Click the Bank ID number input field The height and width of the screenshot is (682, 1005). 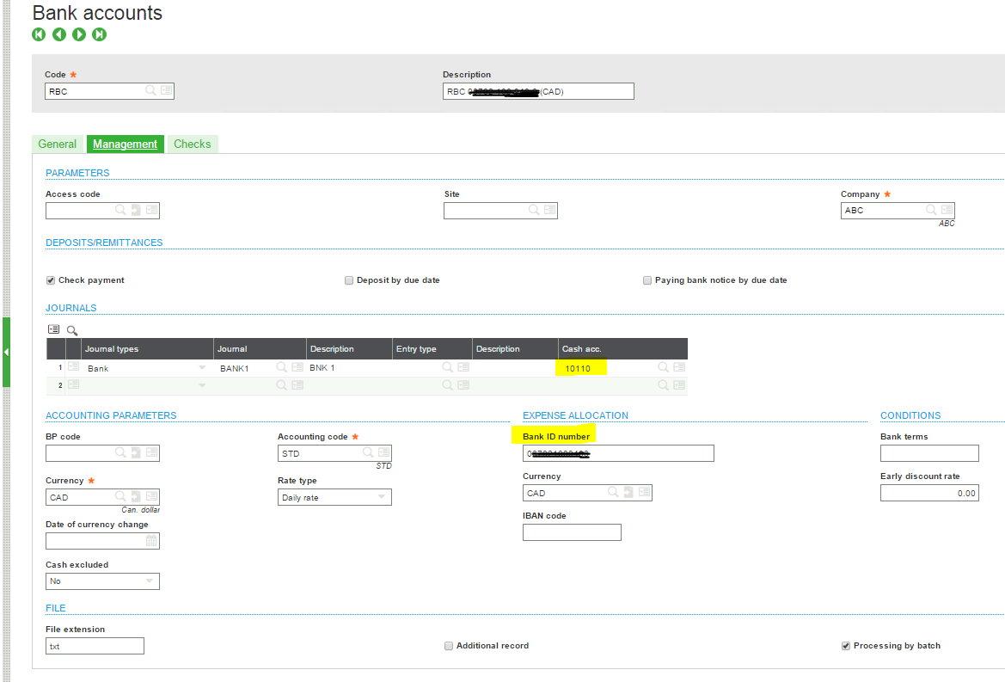tap(618, 453)
